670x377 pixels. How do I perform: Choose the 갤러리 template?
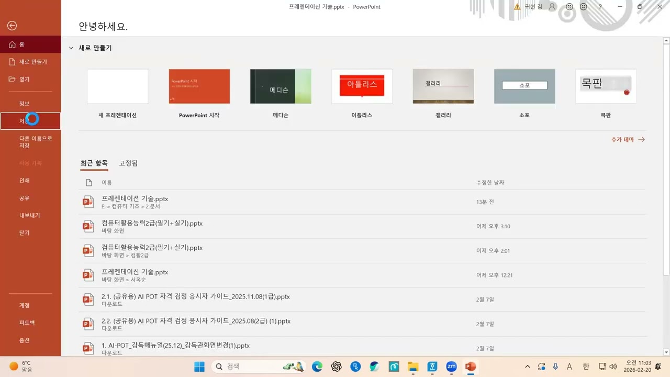[x=443, y=86]
